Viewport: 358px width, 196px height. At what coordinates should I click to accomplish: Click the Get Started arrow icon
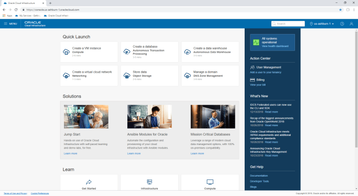[x=89, y=182]
